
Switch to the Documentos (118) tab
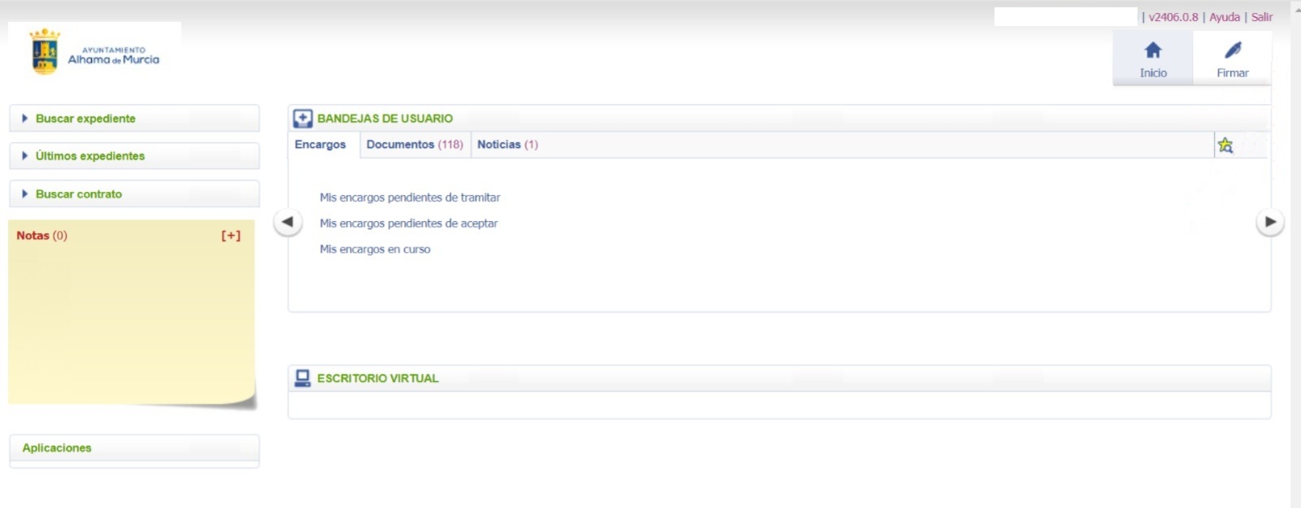click(415, 145)
